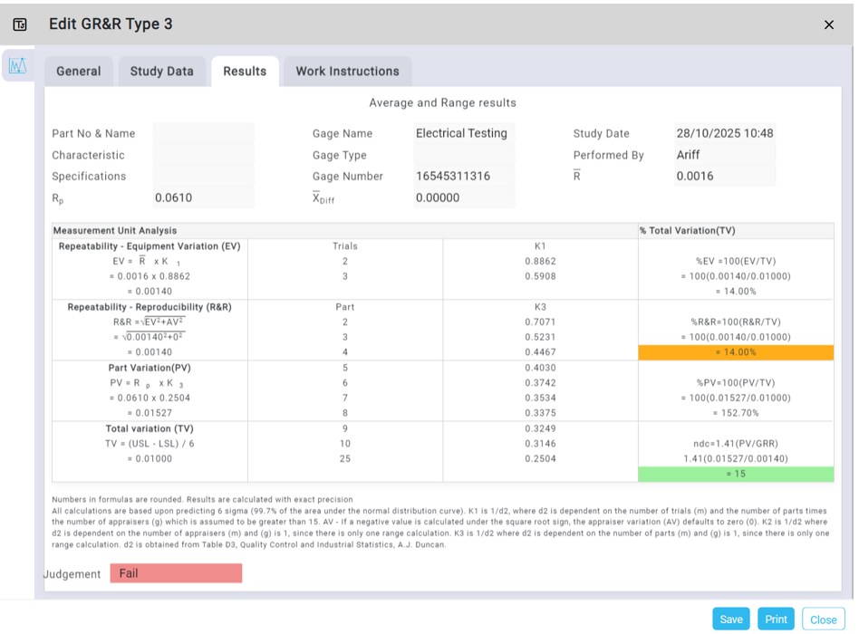
Task: Switch to the General tab
Action: coord(79,72)
